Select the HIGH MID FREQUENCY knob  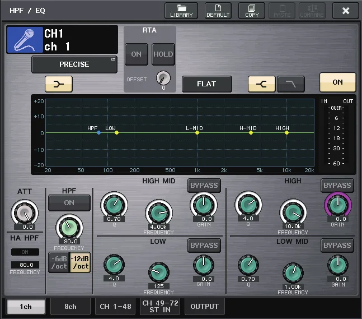click(159, 213)
